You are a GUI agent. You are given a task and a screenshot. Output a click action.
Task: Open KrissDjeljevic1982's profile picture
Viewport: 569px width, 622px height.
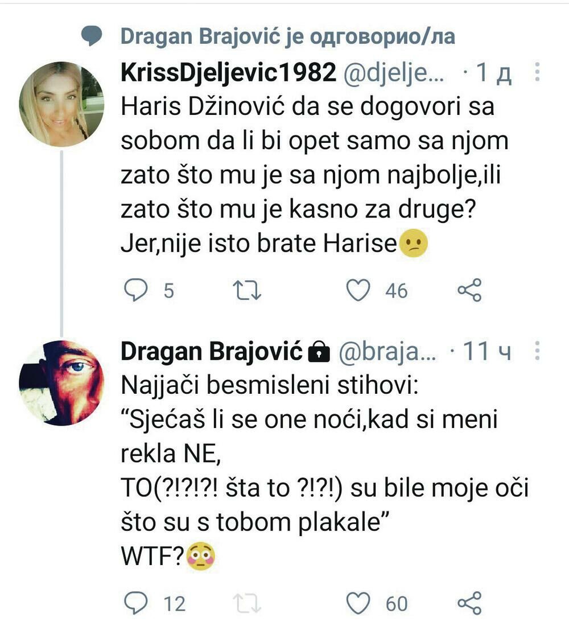61,104
